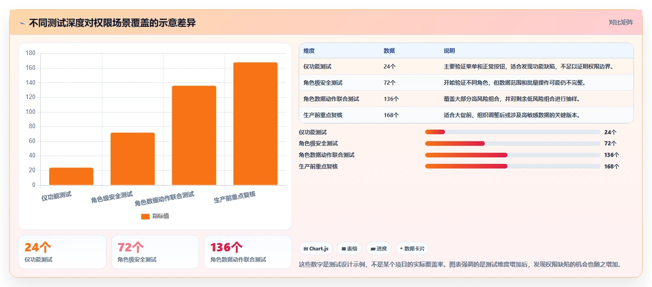Click the 角色级安全测试 bar in the chart
Viewport: 652px width, 287px height.
click(x=132, y=159)
